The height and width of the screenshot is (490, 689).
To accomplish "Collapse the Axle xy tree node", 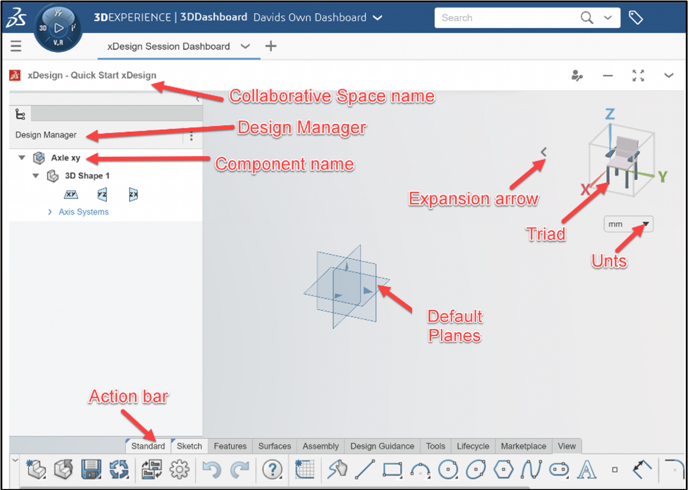I will click(x=21, y=158).
